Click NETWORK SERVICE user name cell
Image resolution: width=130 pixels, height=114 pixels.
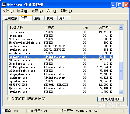pos(56,85)
